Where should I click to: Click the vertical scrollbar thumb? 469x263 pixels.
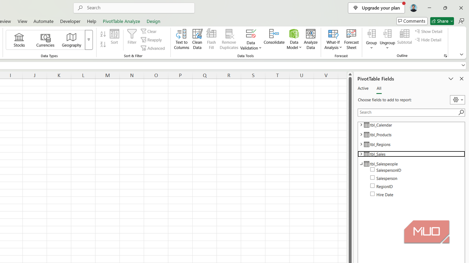(x=350, y=170)
